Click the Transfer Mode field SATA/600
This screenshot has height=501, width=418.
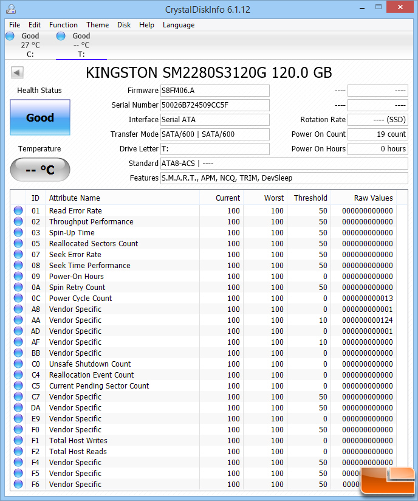pos(215,134)
